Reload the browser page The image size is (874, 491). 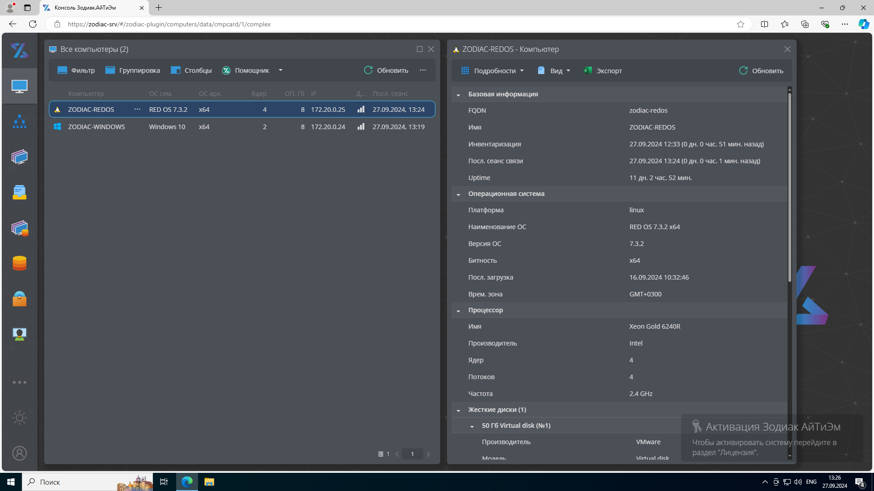[33, 24]
